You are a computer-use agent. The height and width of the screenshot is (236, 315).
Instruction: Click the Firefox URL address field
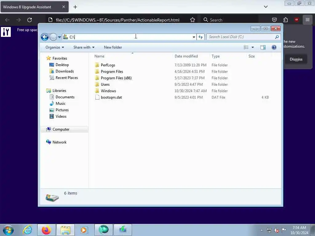coord(118,20)
